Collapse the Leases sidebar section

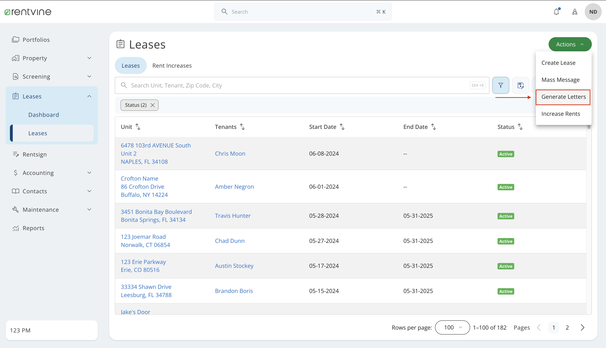tap(89, 96)
